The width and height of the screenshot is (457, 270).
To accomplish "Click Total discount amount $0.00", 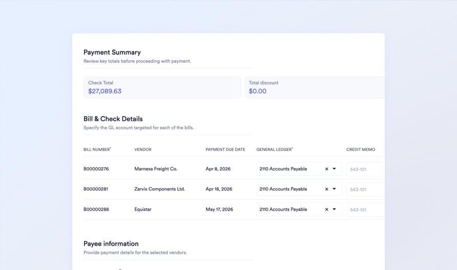I will pyautogui.click(x=257, y=91).
